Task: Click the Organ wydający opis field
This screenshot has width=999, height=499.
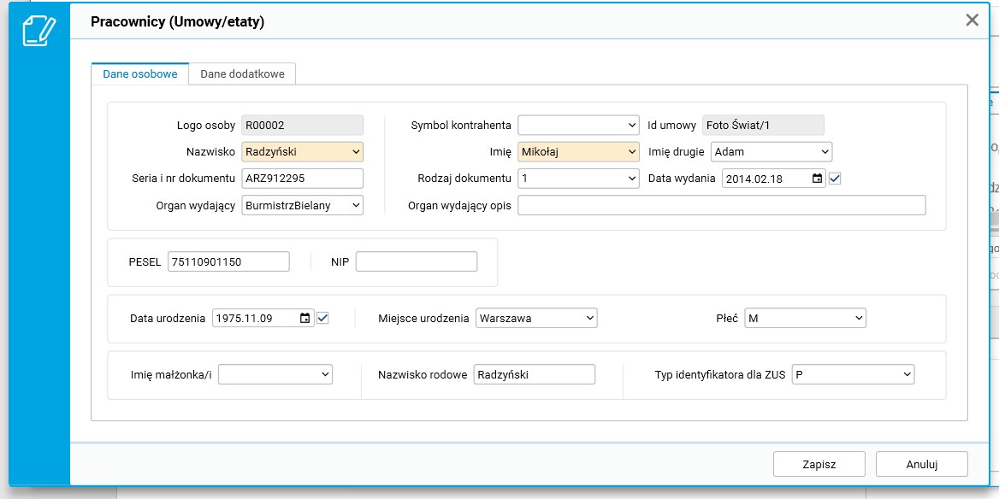Action: tap(721, 206)
